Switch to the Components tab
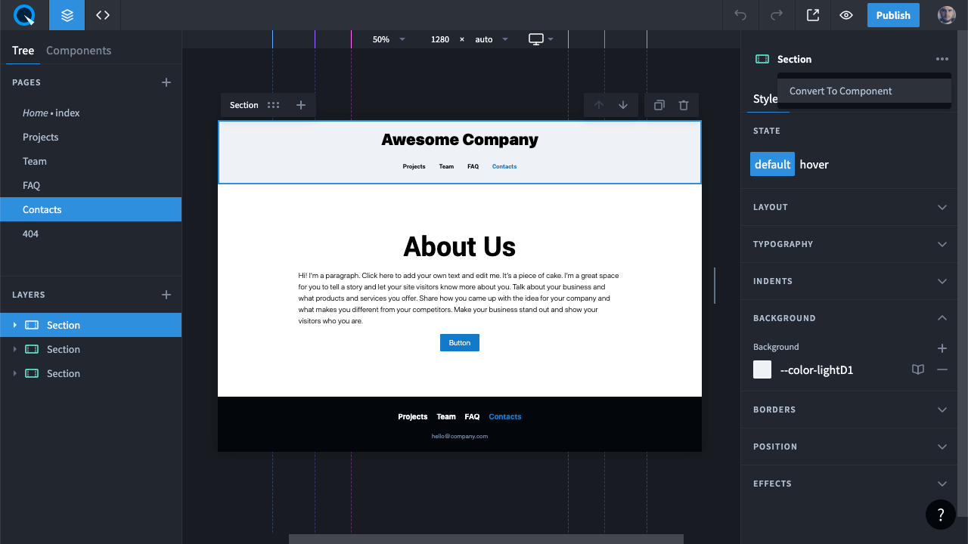 [79, 51]
